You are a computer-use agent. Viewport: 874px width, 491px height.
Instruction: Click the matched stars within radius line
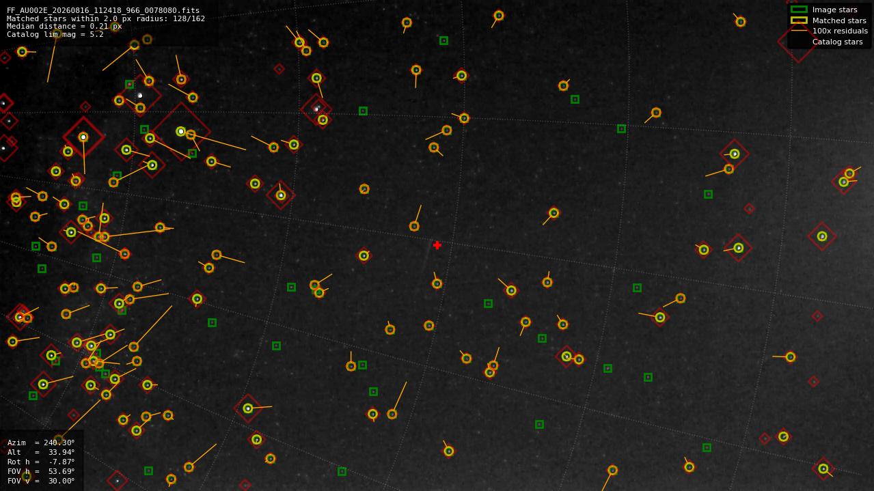(106, 18)
